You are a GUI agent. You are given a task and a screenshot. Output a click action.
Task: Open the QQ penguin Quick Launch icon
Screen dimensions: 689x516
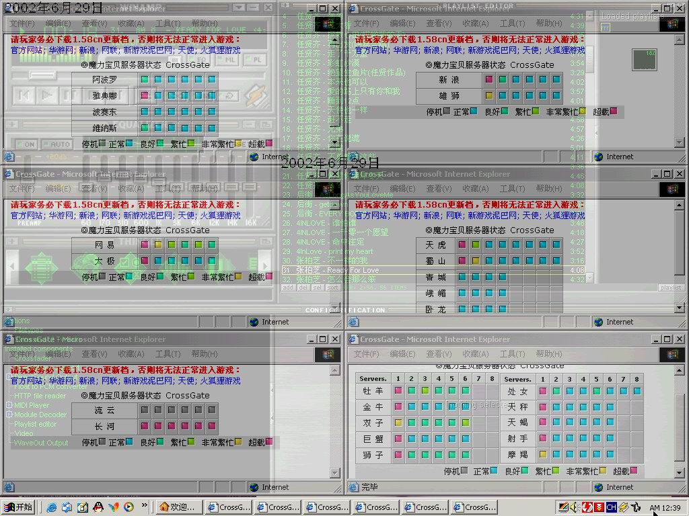point(98,507)
